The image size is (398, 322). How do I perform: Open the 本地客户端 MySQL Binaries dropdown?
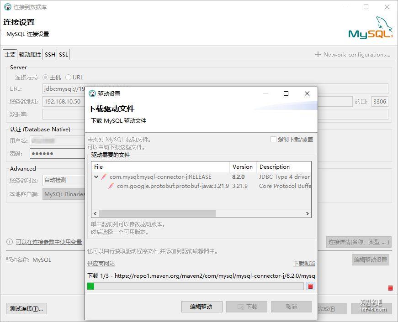64,194
